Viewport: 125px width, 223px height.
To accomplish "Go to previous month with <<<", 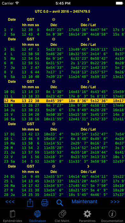I will [10, 202].
